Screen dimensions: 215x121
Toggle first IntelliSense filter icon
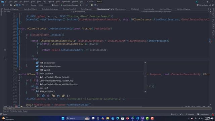click(x=38, y=95)
